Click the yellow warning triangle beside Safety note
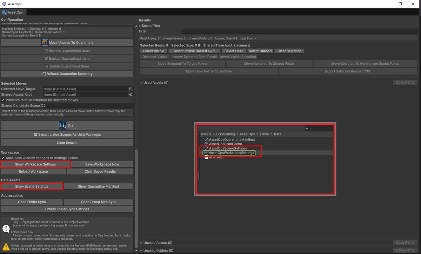Viewport: 421px width, 254px height. tap(6, 247)
